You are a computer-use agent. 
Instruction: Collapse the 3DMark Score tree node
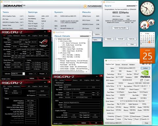pos(57,39)
